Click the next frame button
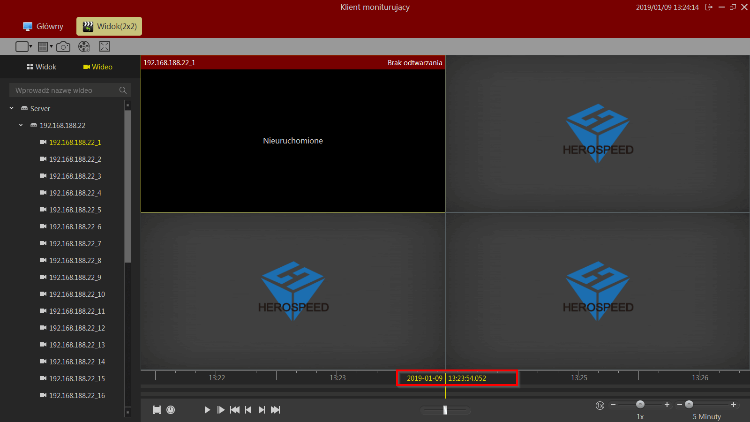Image resolution: width=750 pixels, height=422 pixels. (x=262, y=410)
